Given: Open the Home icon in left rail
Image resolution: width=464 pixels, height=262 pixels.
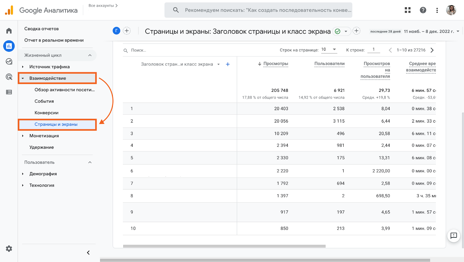Looking at the screenshot, I should coord(9,31).
